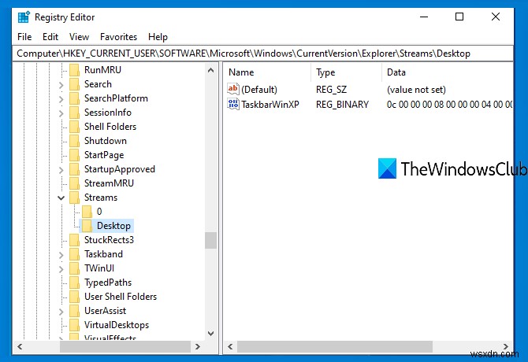Select the folder icon for key 0
Image resolution: width=528 pixels, height=362 pixels.
(x=87, y=212)
